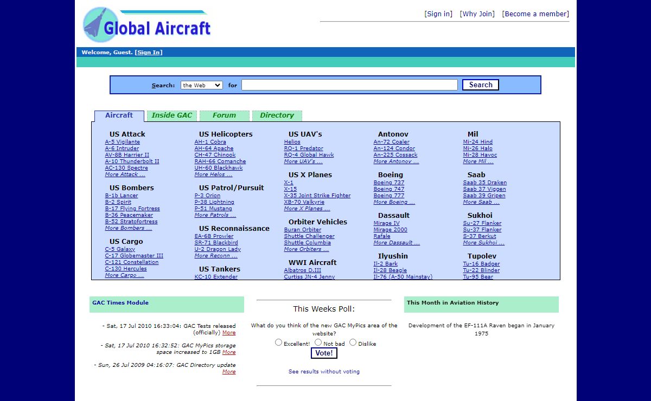Click Sign in at the top right
Image resolution: width=651 pixels, height=401 pixels.
pyautogui.click(x=438, y=14)
